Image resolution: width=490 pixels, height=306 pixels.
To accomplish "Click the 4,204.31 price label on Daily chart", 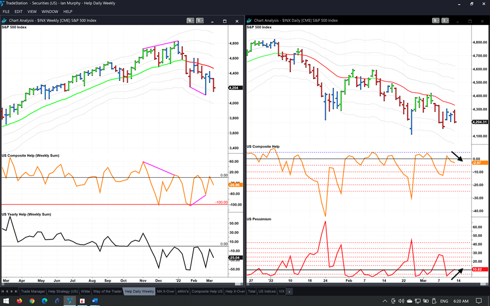I will 479,122.
